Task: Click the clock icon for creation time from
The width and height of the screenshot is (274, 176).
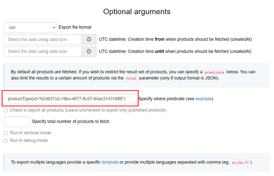Action: pos(89,40)
